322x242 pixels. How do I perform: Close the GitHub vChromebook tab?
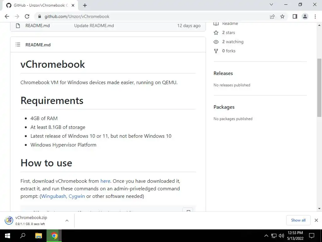(x=73, y=5)
